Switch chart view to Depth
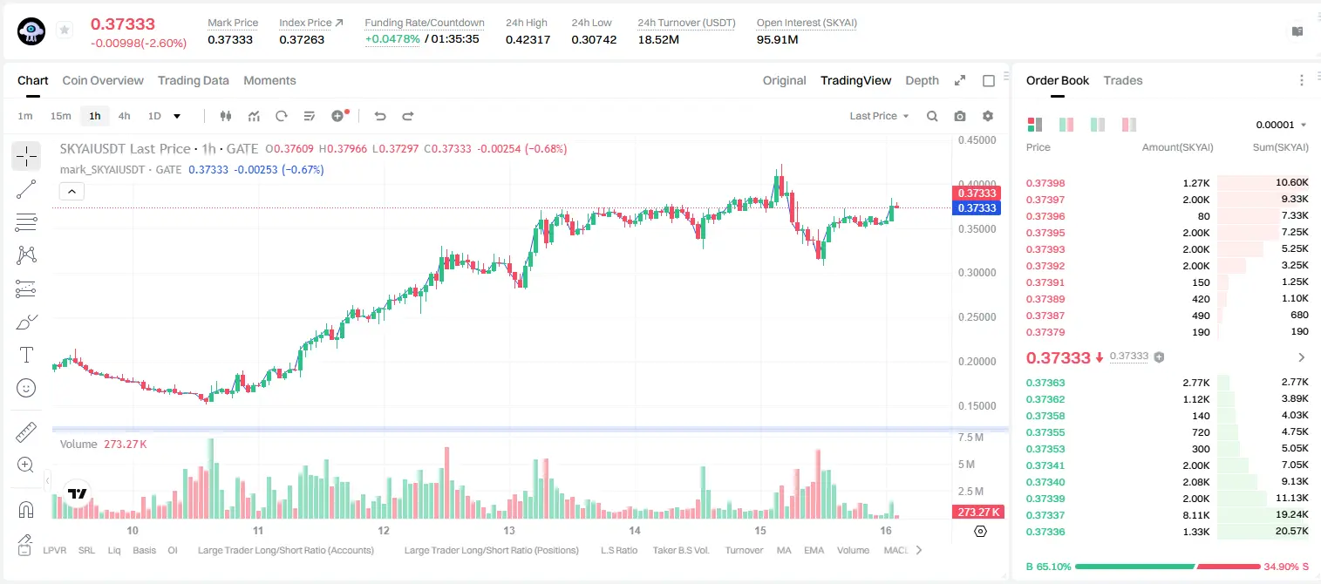This screenshot has height=584, width=1321. coord(922,80)
